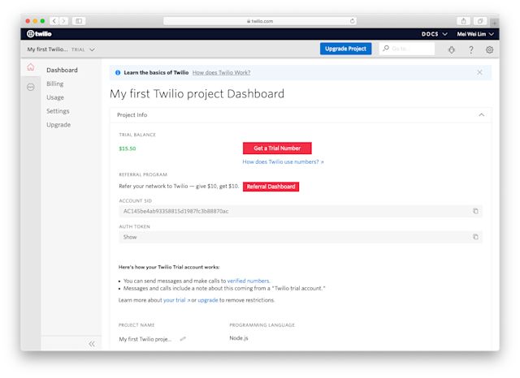Follow the upgrade link in trial text

(x=208, y=300)
